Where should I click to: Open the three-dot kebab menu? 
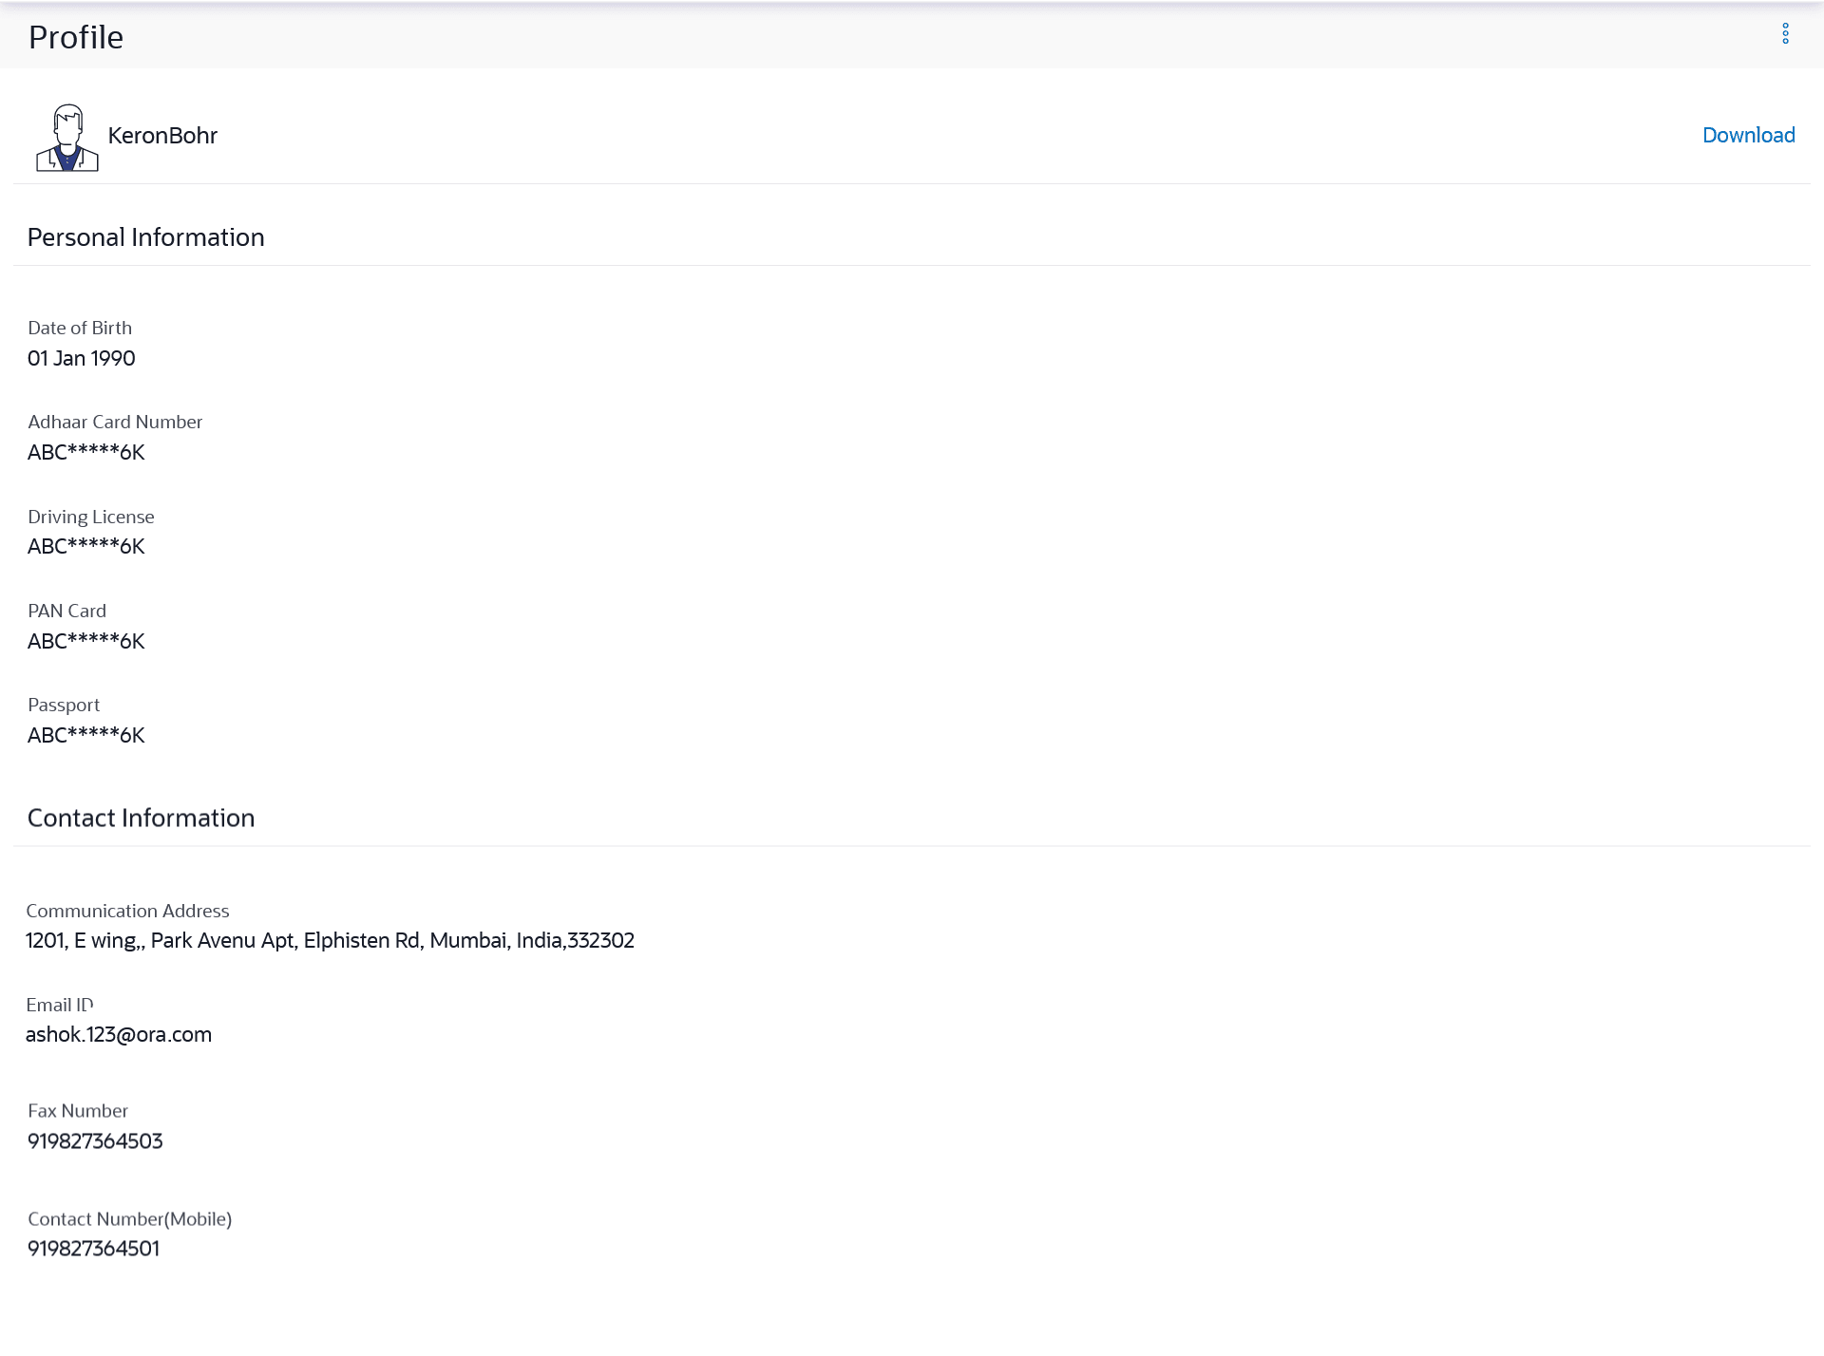pyautogui.click(x=1785, y=34)
